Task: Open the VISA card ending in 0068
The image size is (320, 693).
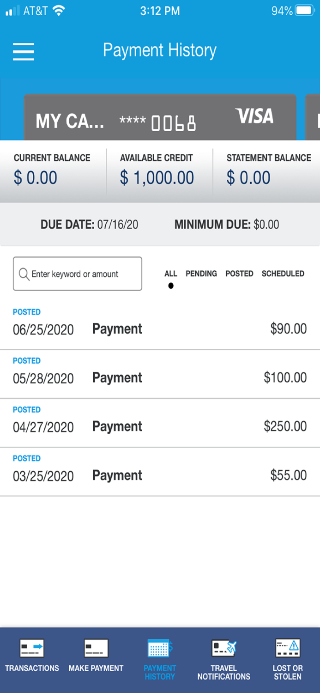Action: [159, 118]
